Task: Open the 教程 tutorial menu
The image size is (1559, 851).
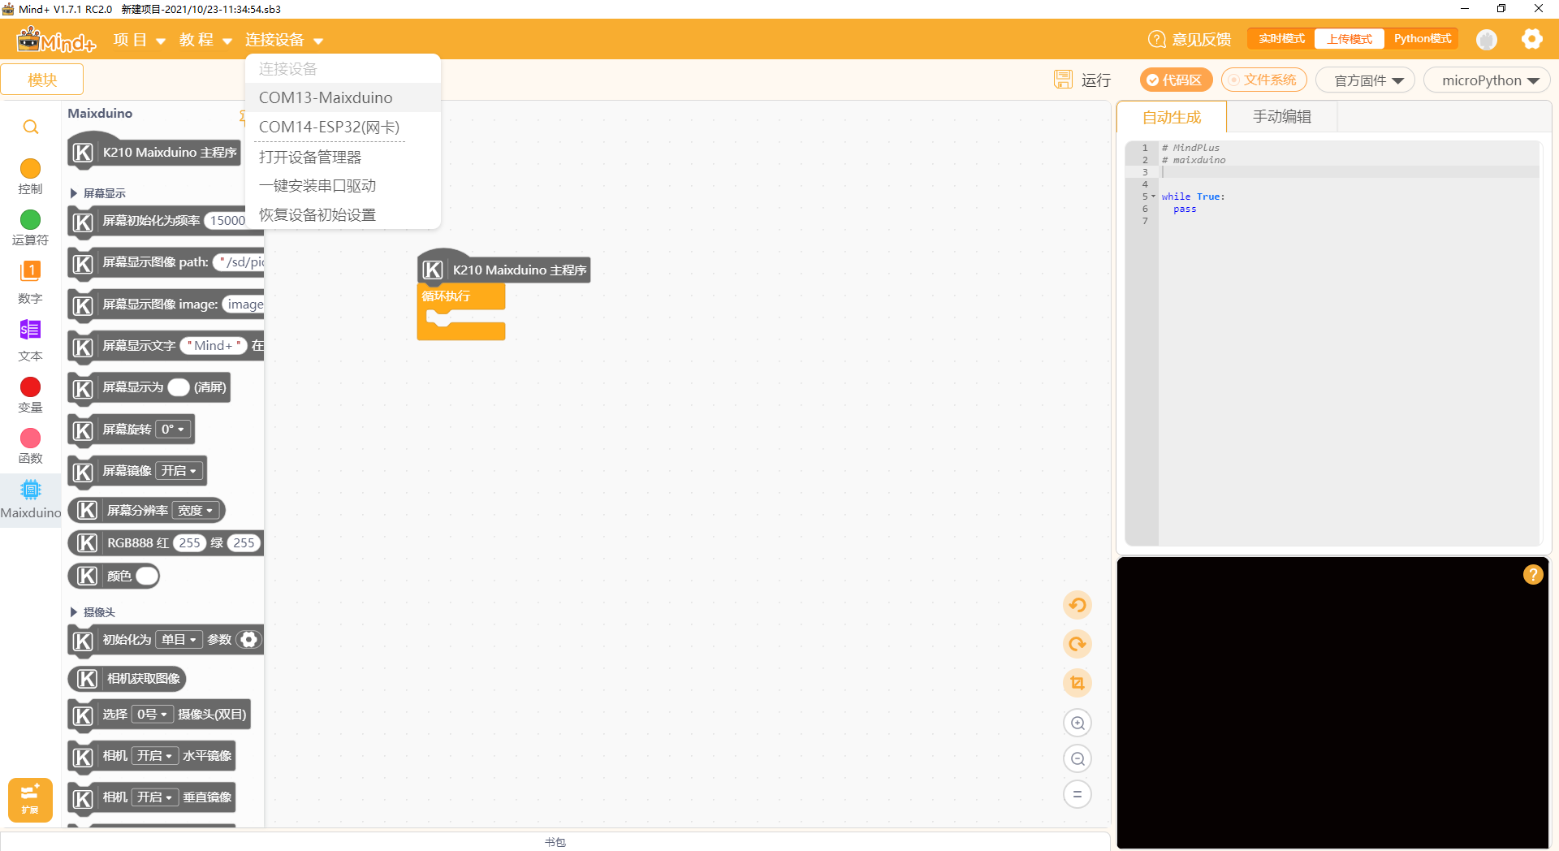Action: [x=205, y=40]
